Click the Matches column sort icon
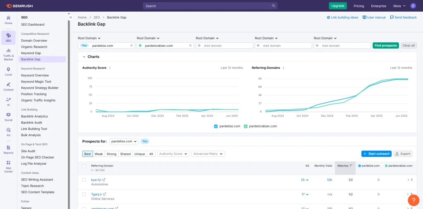This screenshot has height=209, width=423. pyautogui.click(x=351, y=166)
